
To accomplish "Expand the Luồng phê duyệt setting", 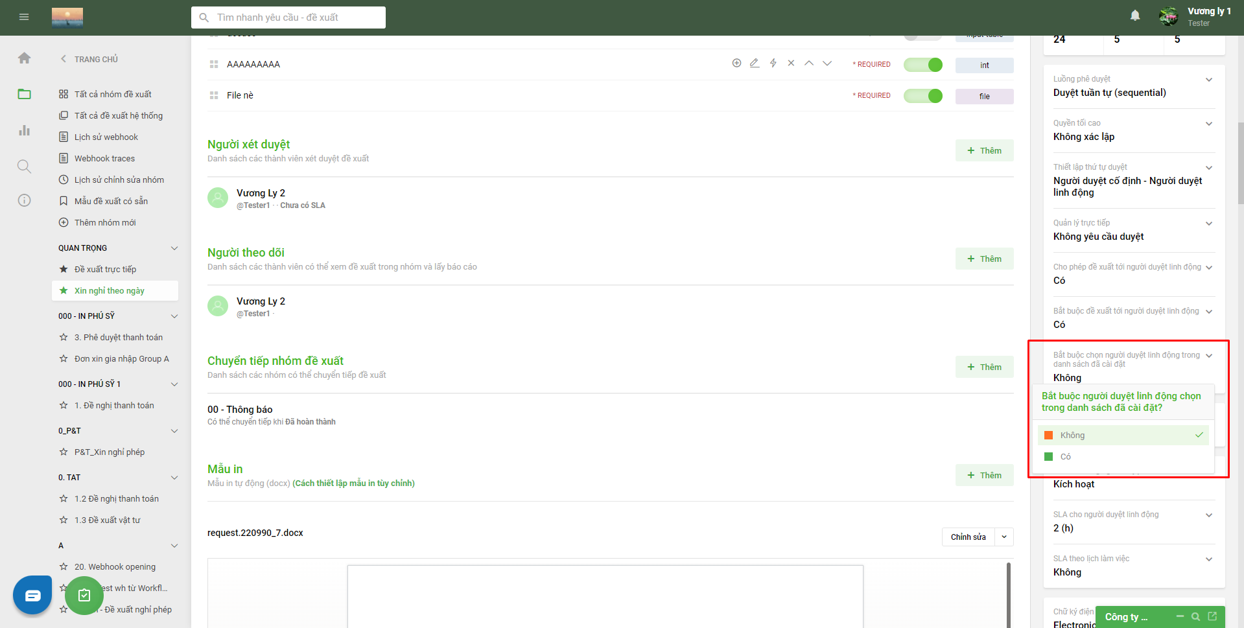I will 1209,80.
